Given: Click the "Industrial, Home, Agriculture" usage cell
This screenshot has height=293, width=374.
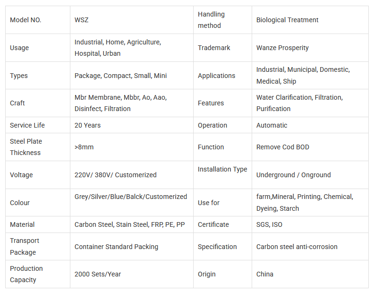Looking at the screenshot, I should [x=118, y=48].
